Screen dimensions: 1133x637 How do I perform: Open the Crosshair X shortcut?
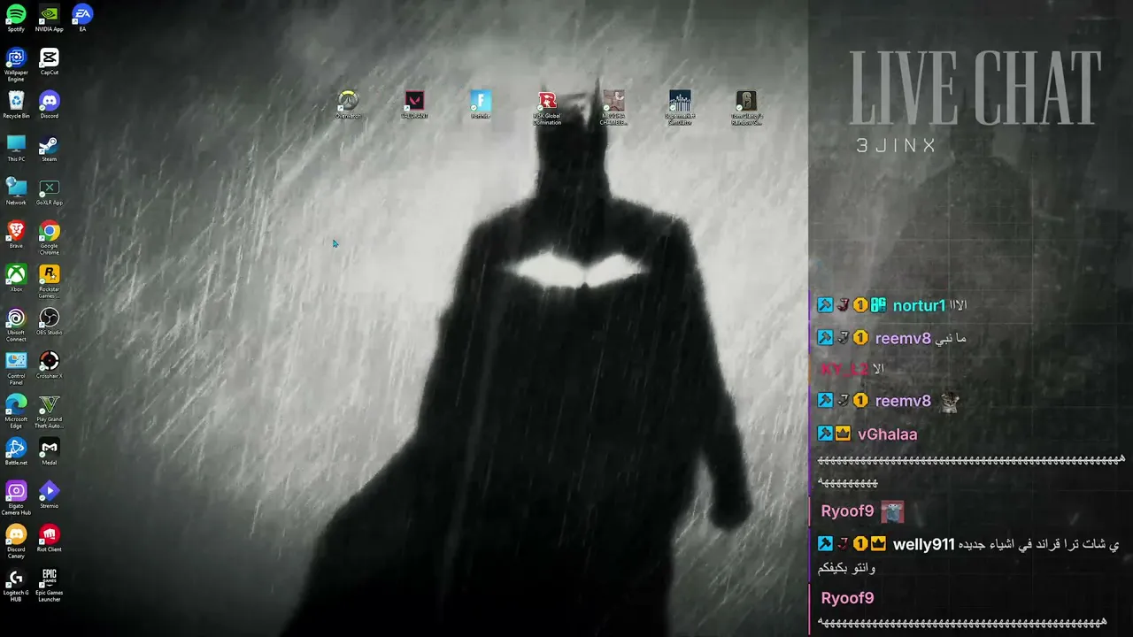[50, 365]
